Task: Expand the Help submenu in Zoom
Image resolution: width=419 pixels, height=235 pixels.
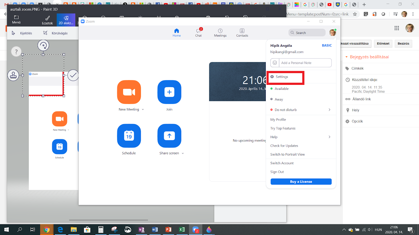Action: 329,137
